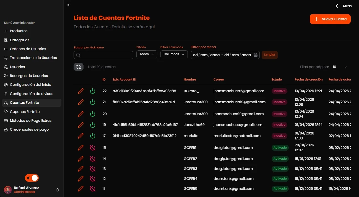Open Estado dropdown showing Todos

tap(147, 54)
